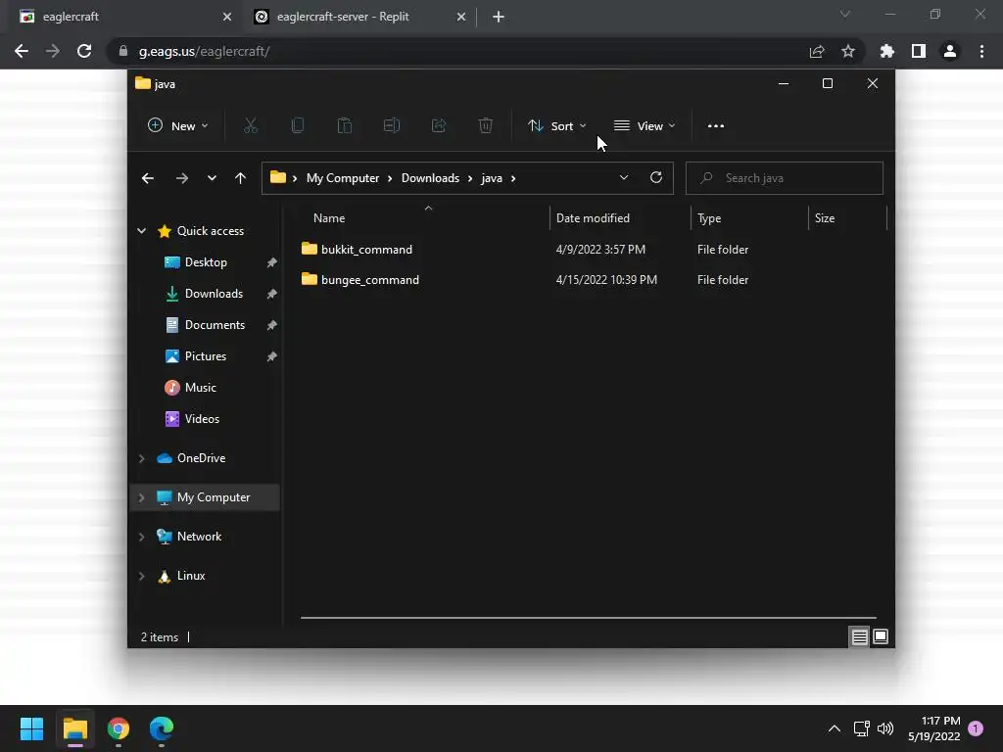Click the Rename icon in toolbar
The width and height of the screenshot is (1003, 752).
coord(392,126)
